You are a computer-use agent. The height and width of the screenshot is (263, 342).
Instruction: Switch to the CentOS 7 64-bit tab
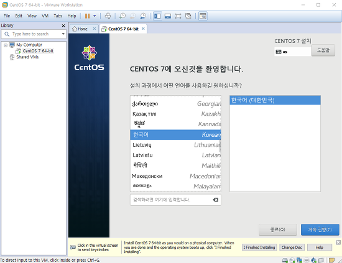123,29
